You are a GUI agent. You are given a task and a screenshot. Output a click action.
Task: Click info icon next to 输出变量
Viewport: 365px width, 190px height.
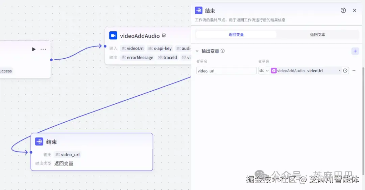point(222,51)
